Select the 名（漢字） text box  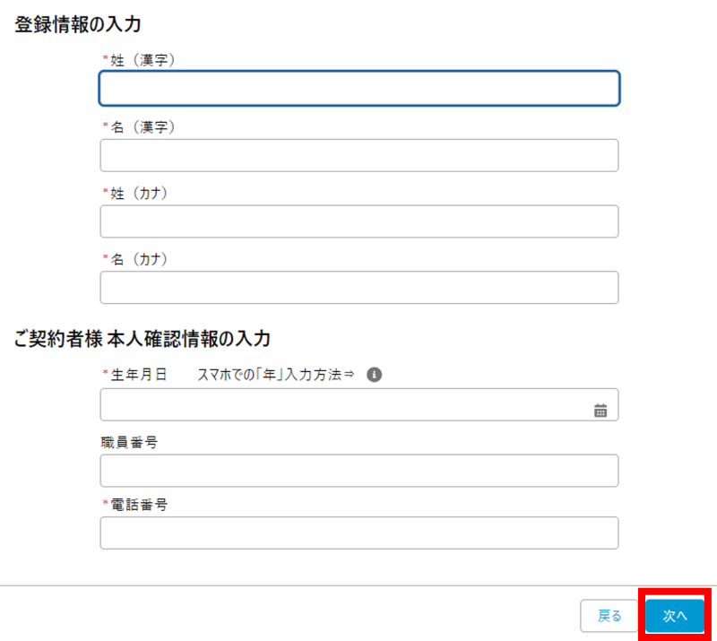358,155
